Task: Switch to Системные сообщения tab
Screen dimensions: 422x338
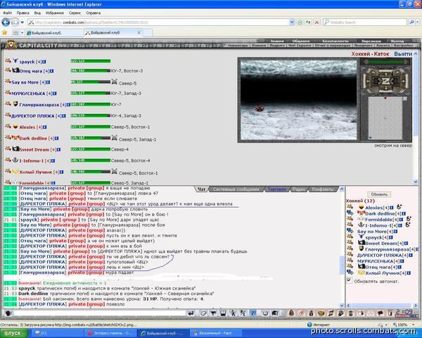Action: pyautogui.click(x=236, y=189)
